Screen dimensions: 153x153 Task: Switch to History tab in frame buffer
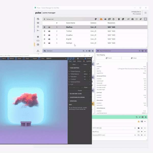click(79, 61)
